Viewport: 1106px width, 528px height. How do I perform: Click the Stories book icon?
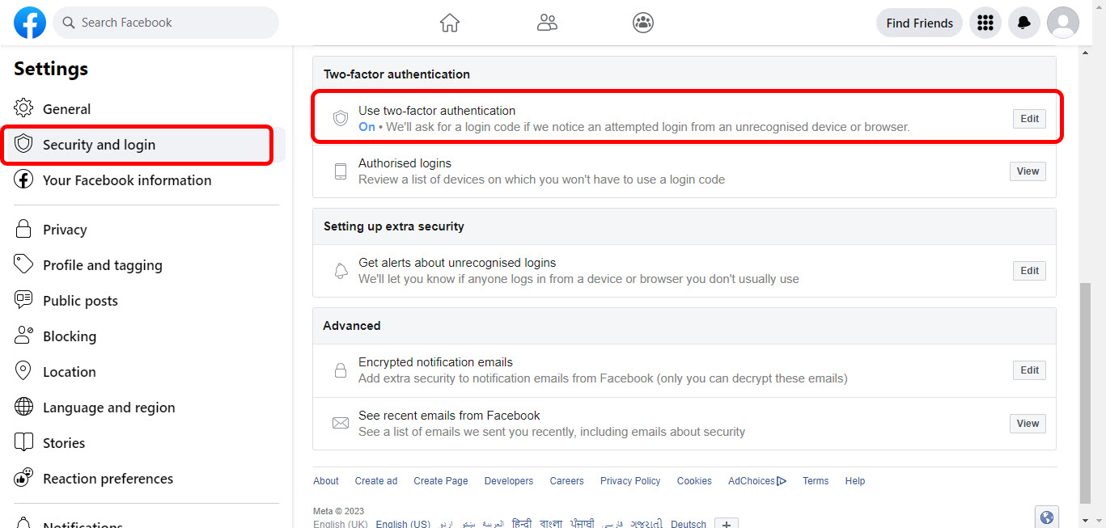pyautogui.click(x=23, y=442)
